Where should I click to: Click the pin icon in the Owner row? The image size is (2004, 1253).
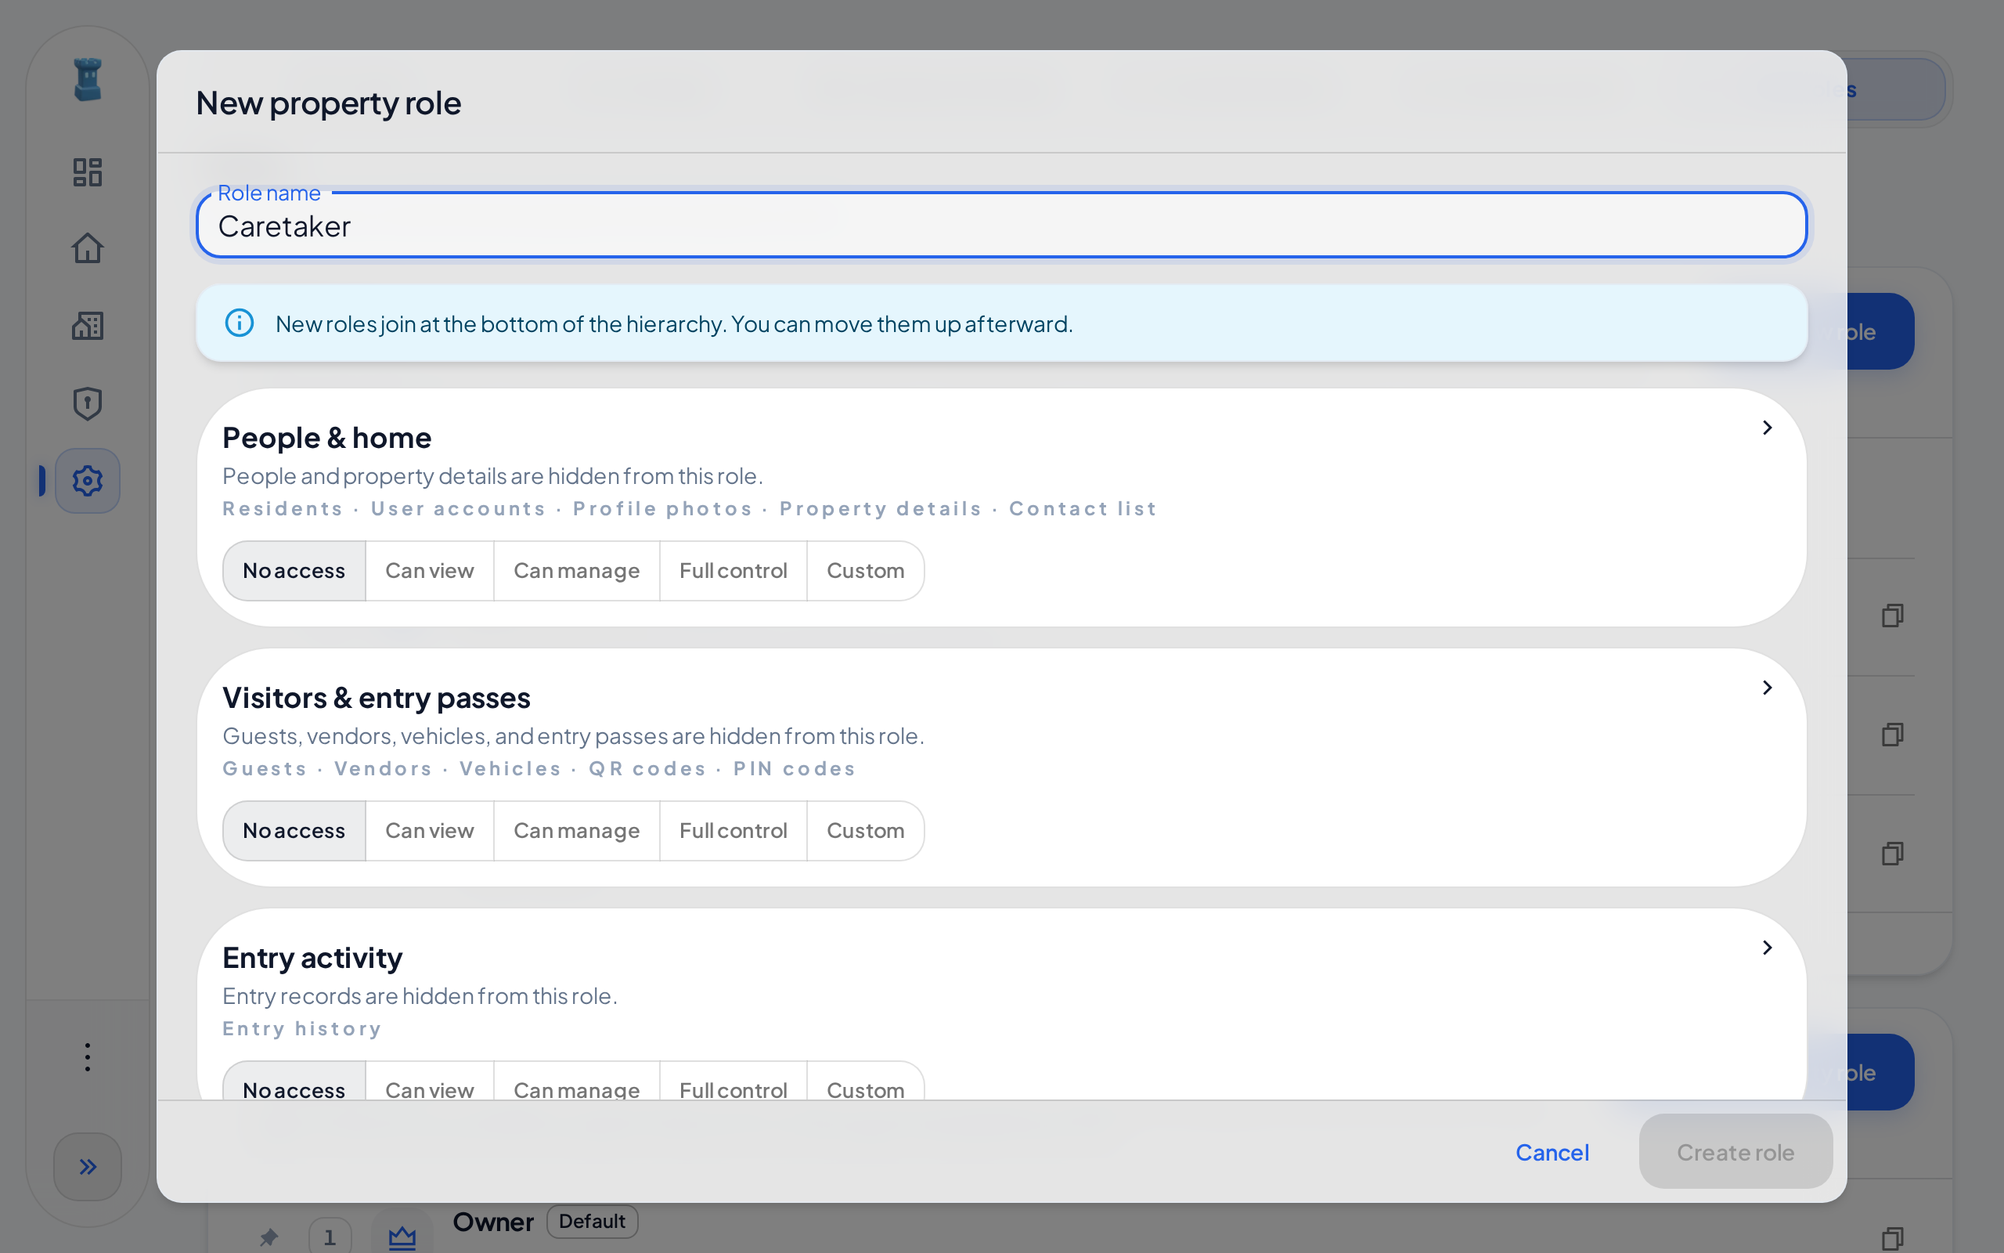tap(269, 1237)
